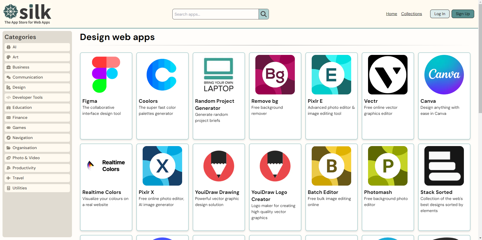Click the compass icon beside Navigation

[x=9, y=138]
